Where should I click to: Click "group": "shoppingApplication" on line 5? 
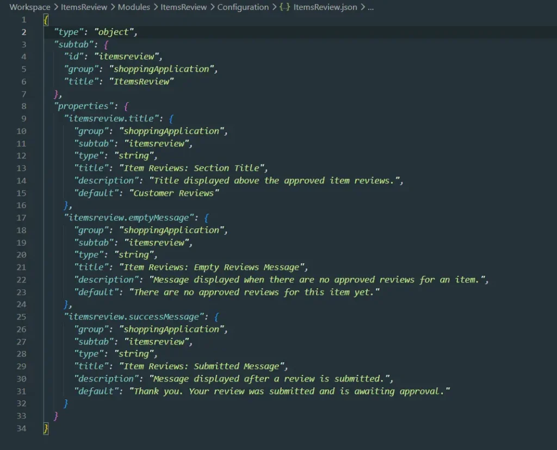(x=141, y=69)
